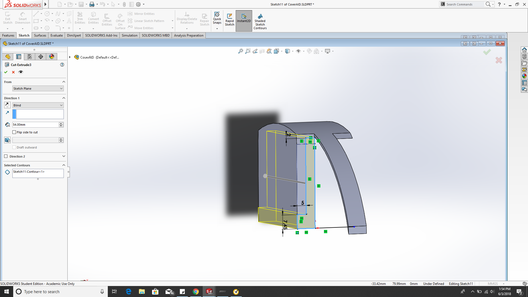This screenshot has width=528, height=297.
Task: Open the From Sketch Plane dropdown
Action: [38, 89]
